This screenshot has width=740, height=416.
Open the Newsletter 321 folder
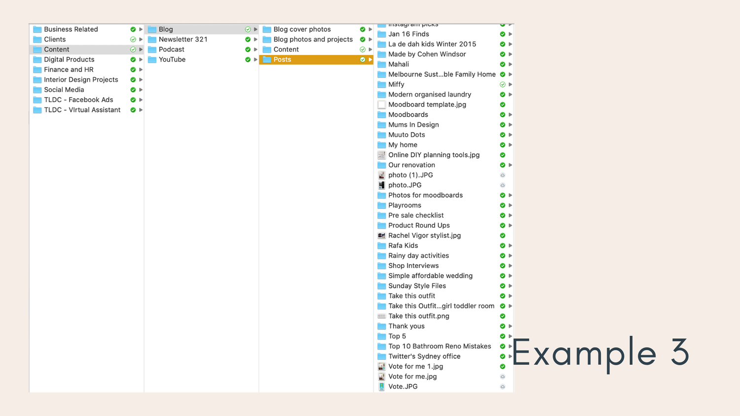point(183,39)
